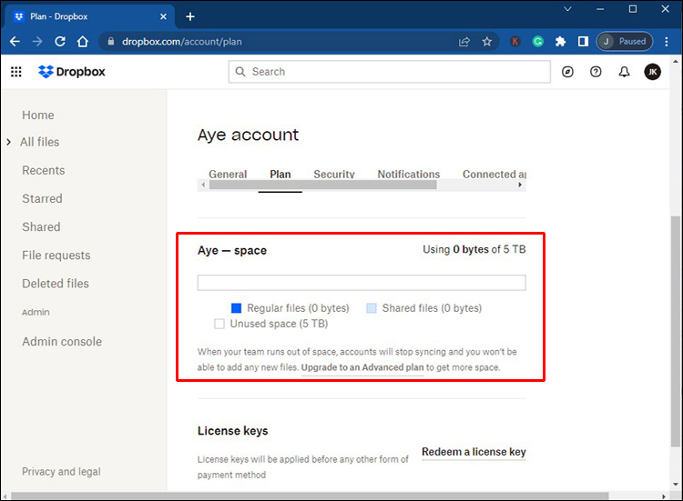Viewport: 683px width, 501px height.
Task: Open the notifications bell
Action: pos(624,72)
